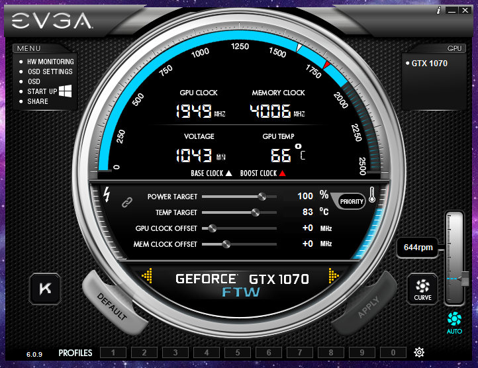This screenshot has width=478, height=368.
Task: Click the info icon in title bar
Action: click(439, 11)
